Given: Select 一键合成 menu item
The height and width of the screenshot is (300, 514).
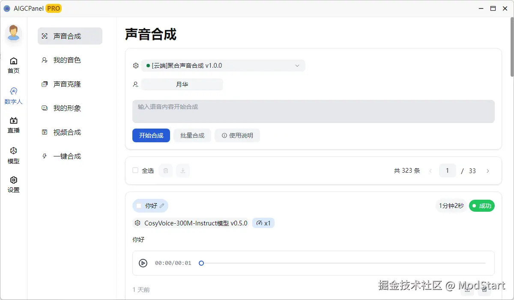Looking at the screenshot, I should pyautogui.click(x=70, y=156).
